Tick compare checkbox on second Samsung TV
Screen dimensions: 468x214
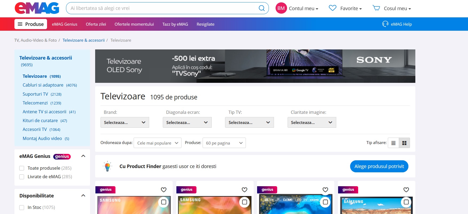244,202
